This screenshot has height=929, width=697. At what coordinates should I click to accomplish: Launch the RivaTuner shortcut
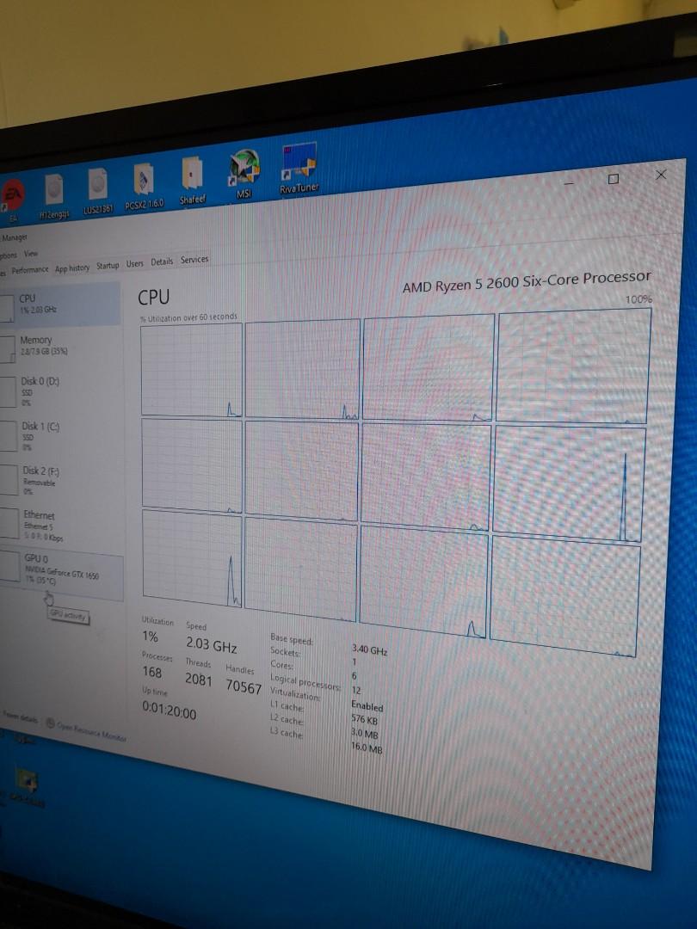click(x=299, y=169)
